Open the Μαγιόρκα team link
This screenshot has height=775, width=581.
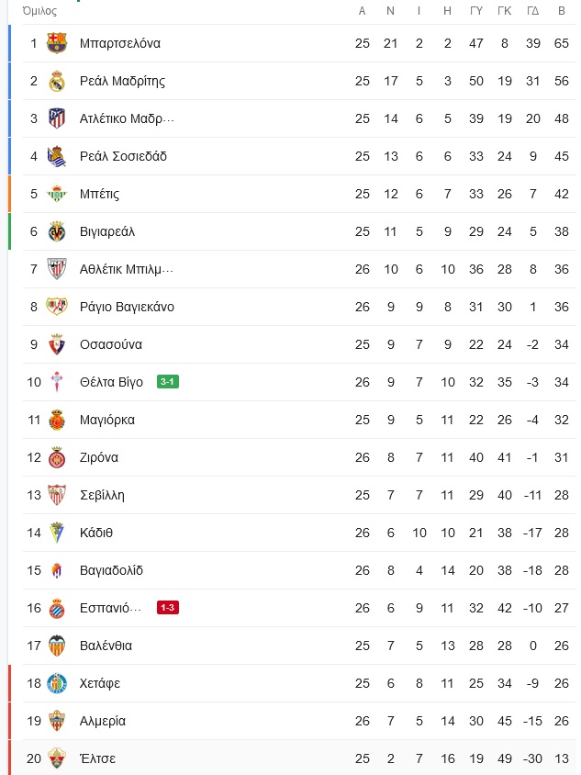(x=107, y=420)
